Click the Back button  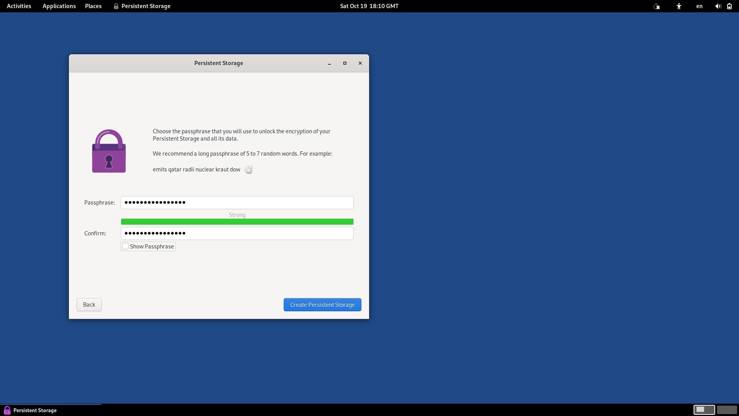click(x=89, y=304)
